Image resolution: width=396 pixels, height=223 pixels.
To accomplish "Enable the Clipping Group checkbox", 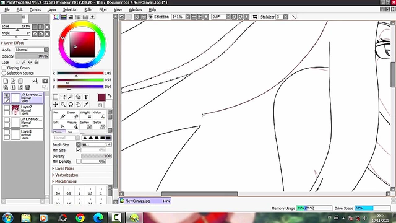I will (4, 68).
